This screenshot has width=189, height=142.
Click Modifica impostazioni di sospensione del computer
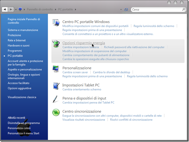[95, 51]
